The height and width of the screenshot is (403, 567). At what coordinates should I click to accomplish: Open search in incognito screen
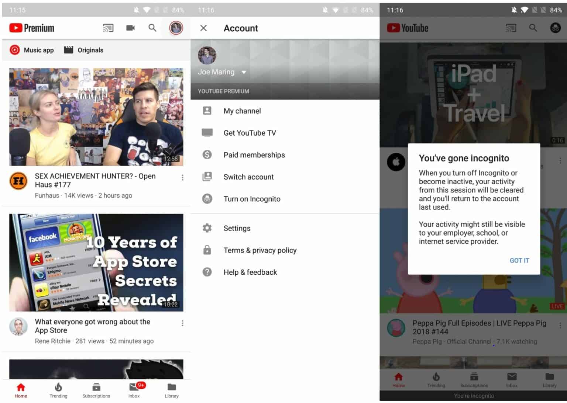pyautogui.click(x=533, y=28)
